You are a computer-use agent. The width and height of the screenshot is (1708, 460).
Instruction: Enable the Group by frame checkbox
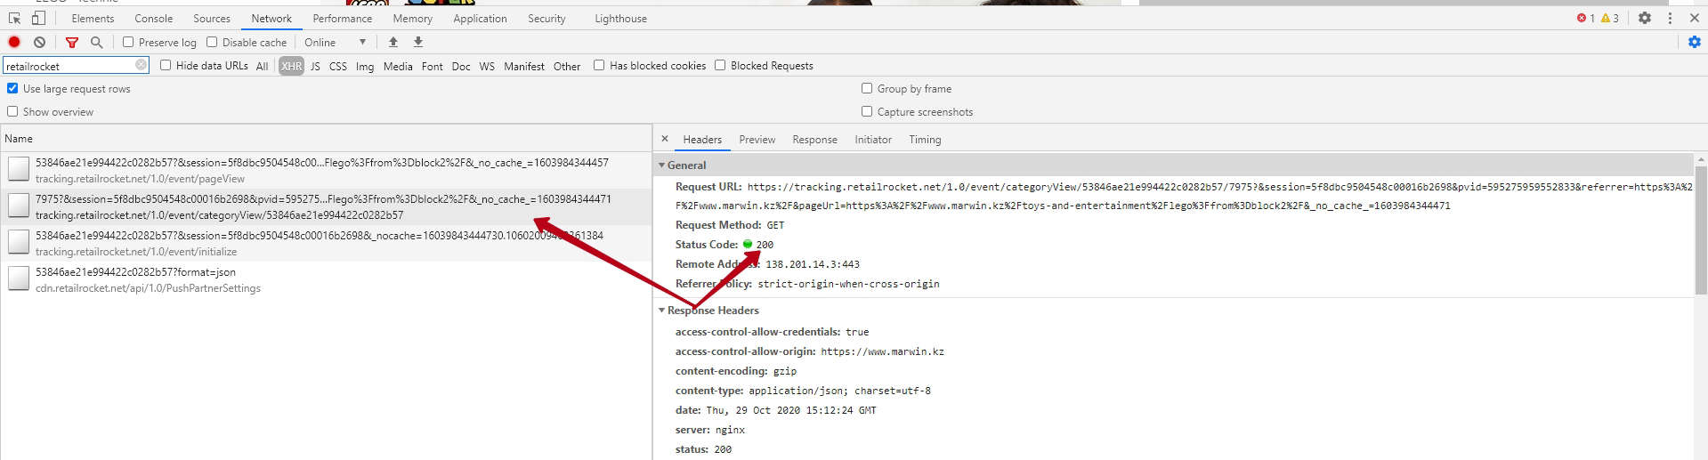[x=867, y=88]
